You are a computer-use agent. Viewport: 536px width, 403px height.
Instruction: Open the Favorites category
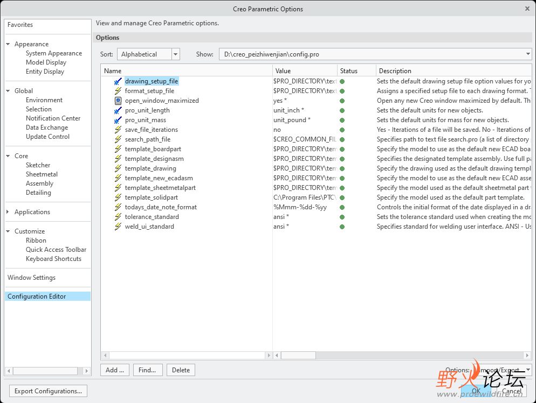tap(20, 25)
